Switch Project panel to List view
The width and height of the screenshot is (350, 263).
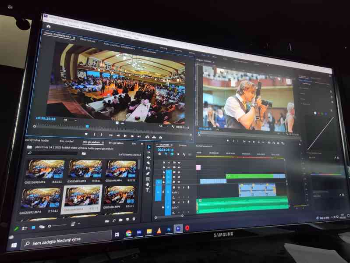25,228
